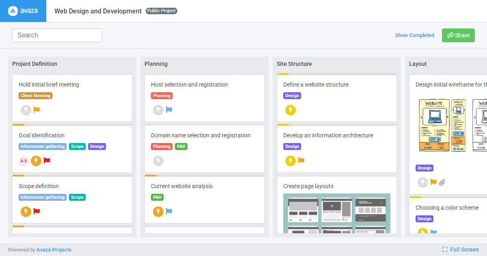Click the orange flag on Develop an information architecture
The width and height of the screenshot is (487, 256).
click(301, 161)
